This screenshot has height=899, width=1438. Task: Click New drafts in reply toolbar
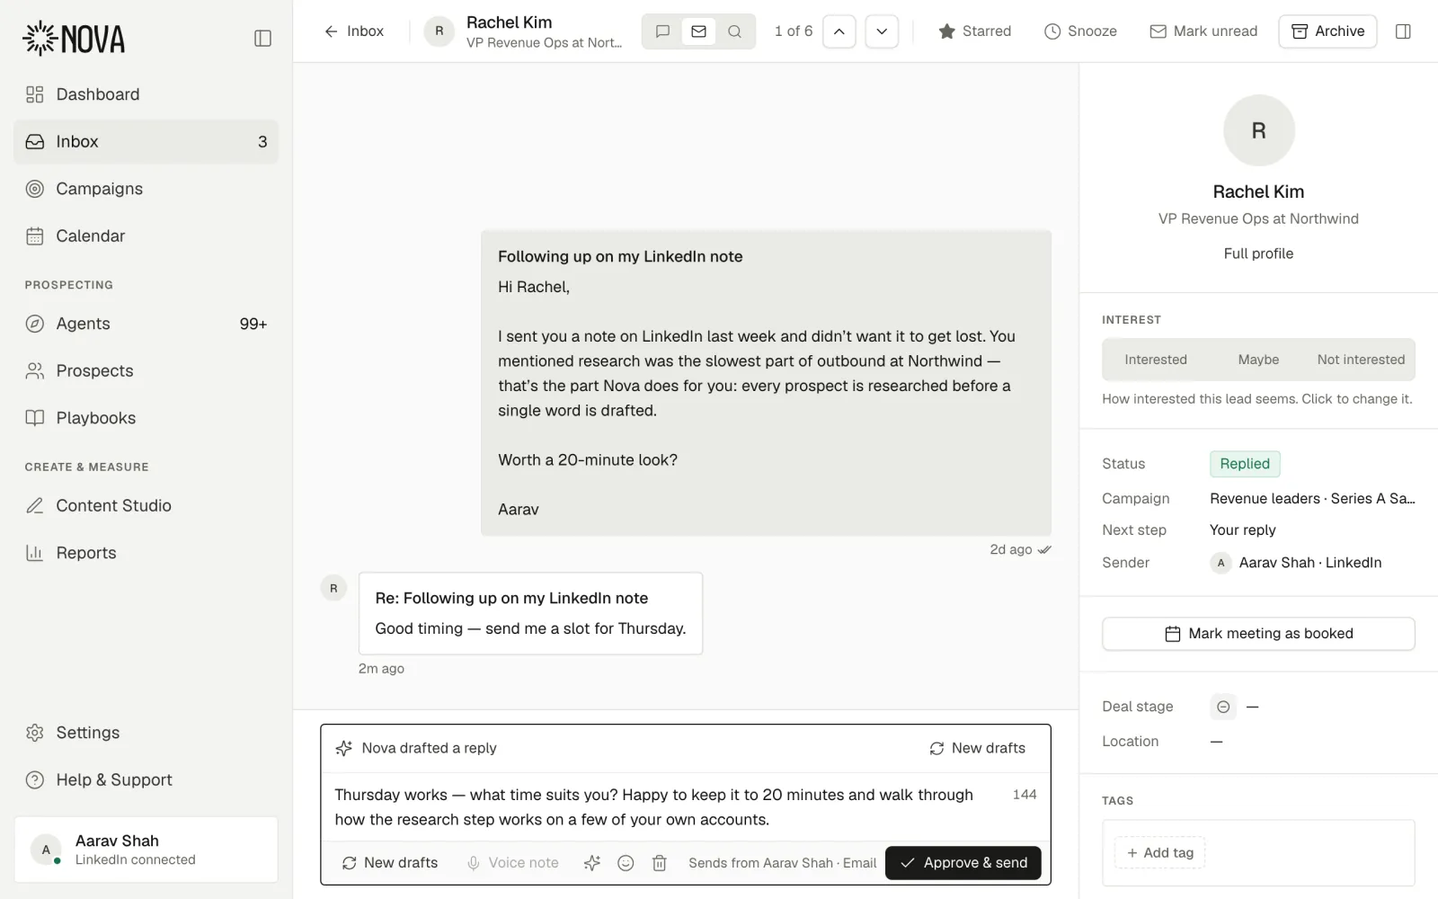[x=390, y=863]
